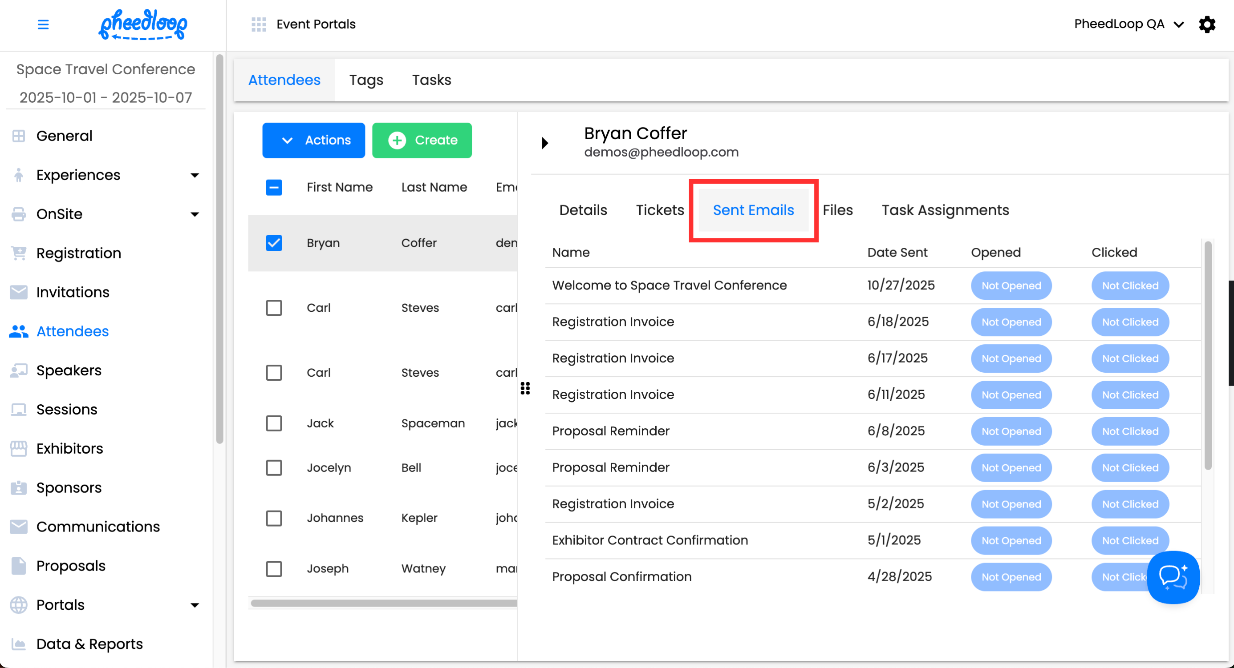
Task: Expand the Portals sidebar section
Action: [195, 605]
